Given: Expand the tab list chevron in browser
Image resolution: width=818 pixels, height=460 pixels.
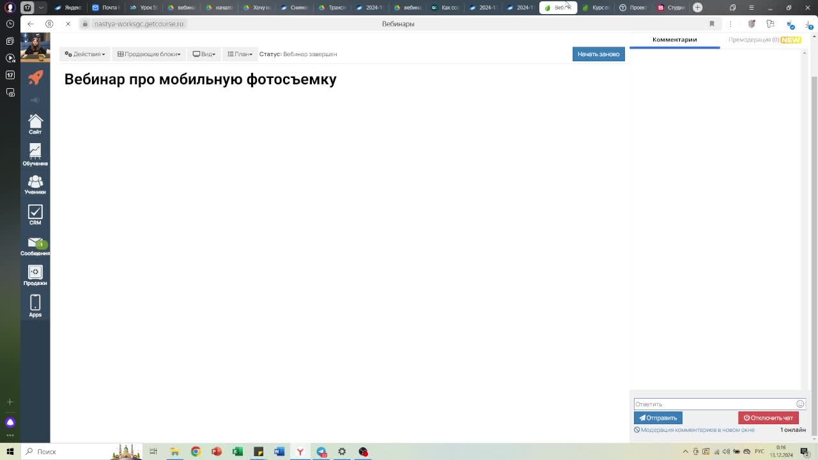Looking at the screenshot, I should pyautogui.click(x=42, y=7).
